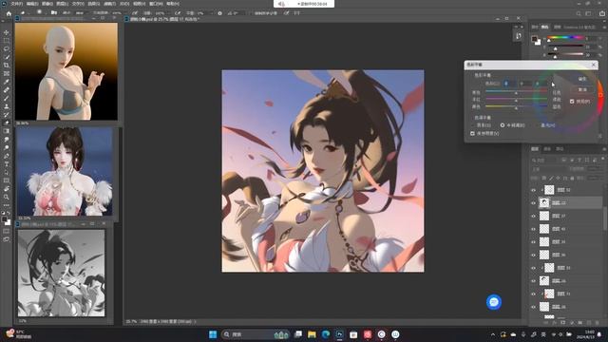Click lock transparent pixels icon
Viewport: 608px width, 342px height.
pos(544,178)
